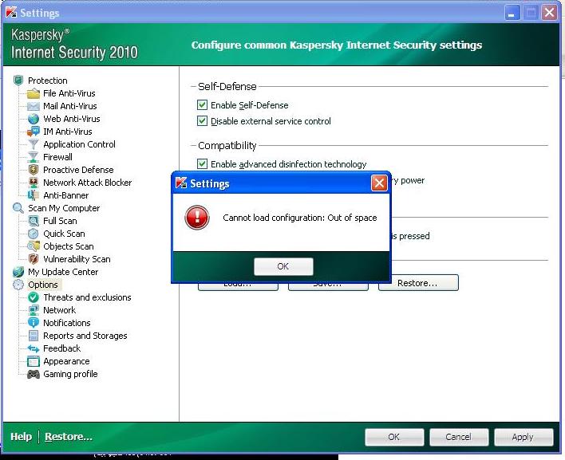
Task: Select Feedback settings entry
Action: [x=62, y=348]
